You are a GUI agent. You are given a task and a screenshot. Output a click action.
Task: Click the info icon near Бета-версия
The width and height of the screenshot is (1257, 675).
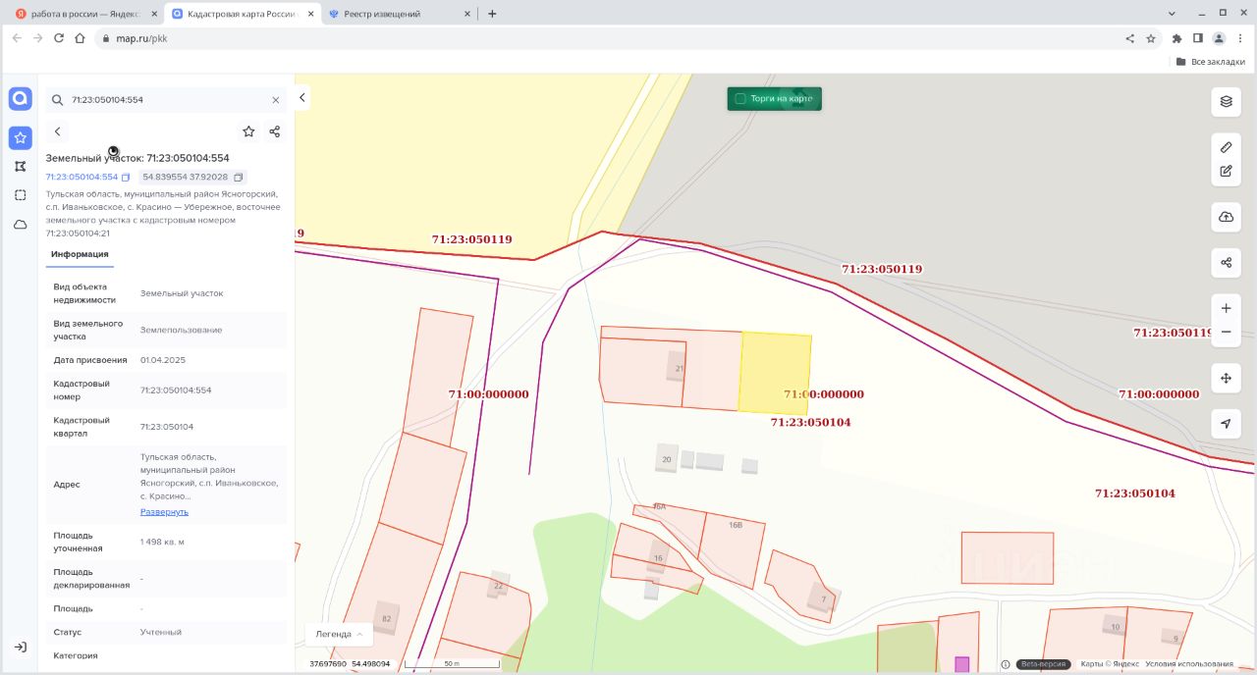pyautogui.click(x=1005, y=664)
